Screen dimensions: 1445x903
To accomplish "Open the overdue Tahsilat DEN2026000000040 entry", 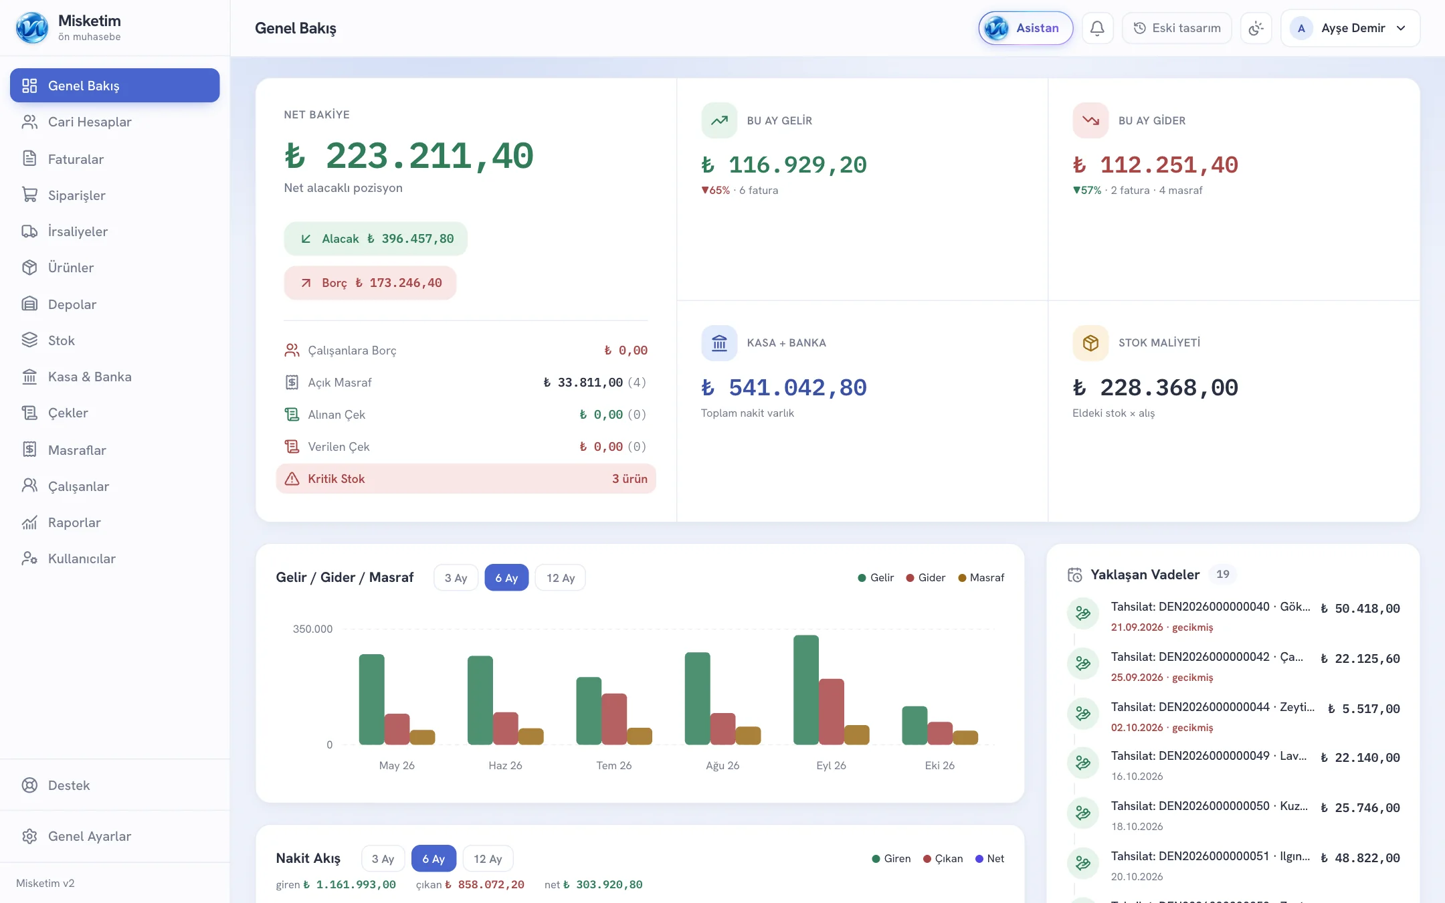I will point(1234,616).
